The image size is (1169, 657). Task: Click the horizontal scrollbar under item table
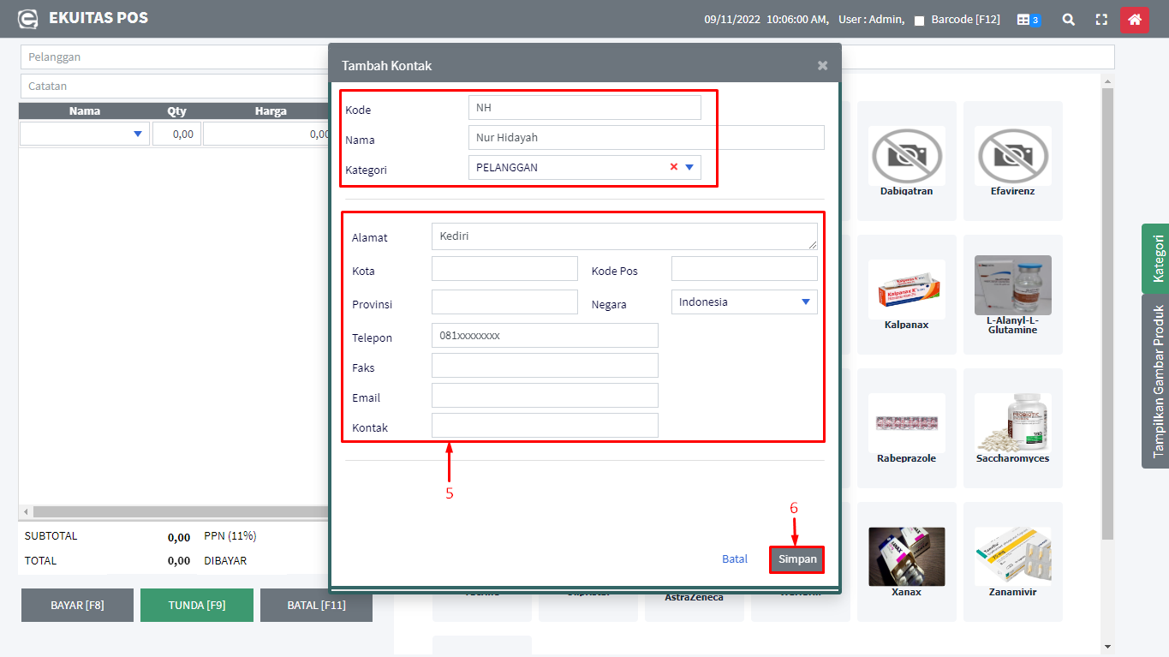coord(171,511)
